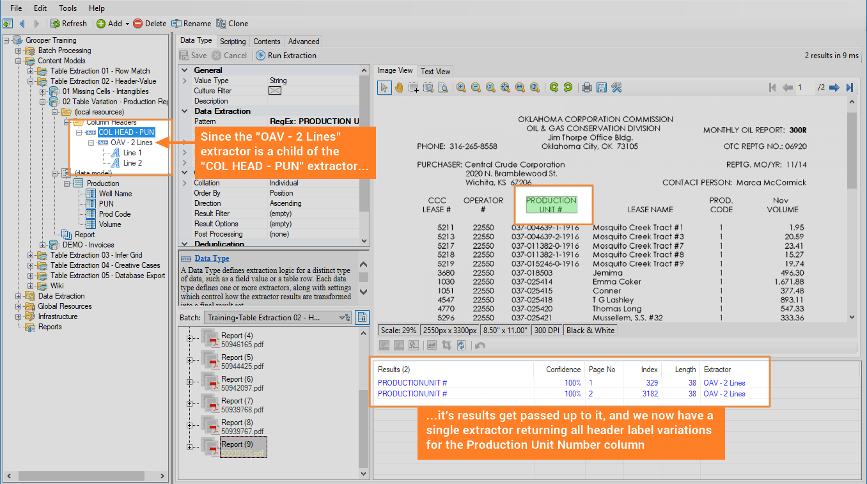
Task: Open the Data Type help link
Action: pyautogui.click(x=212, y=258)
